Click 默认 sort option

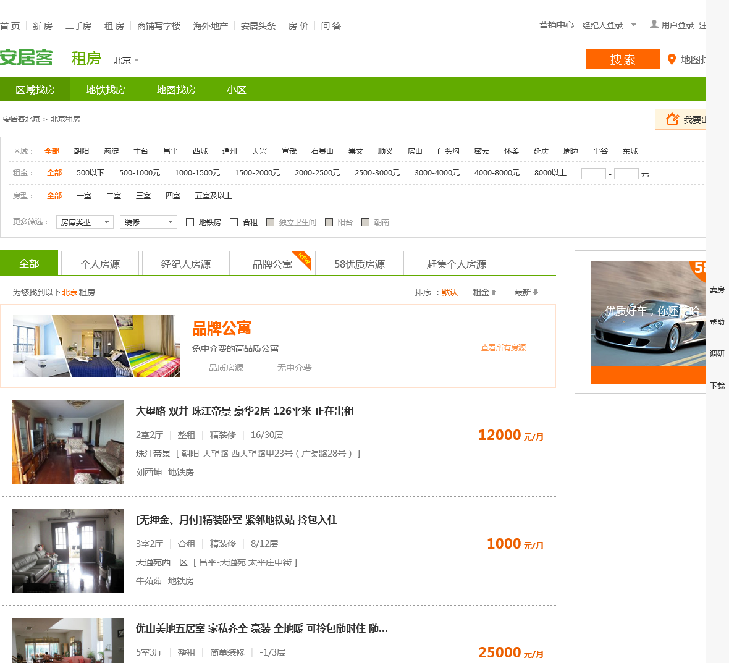point(450,292)
